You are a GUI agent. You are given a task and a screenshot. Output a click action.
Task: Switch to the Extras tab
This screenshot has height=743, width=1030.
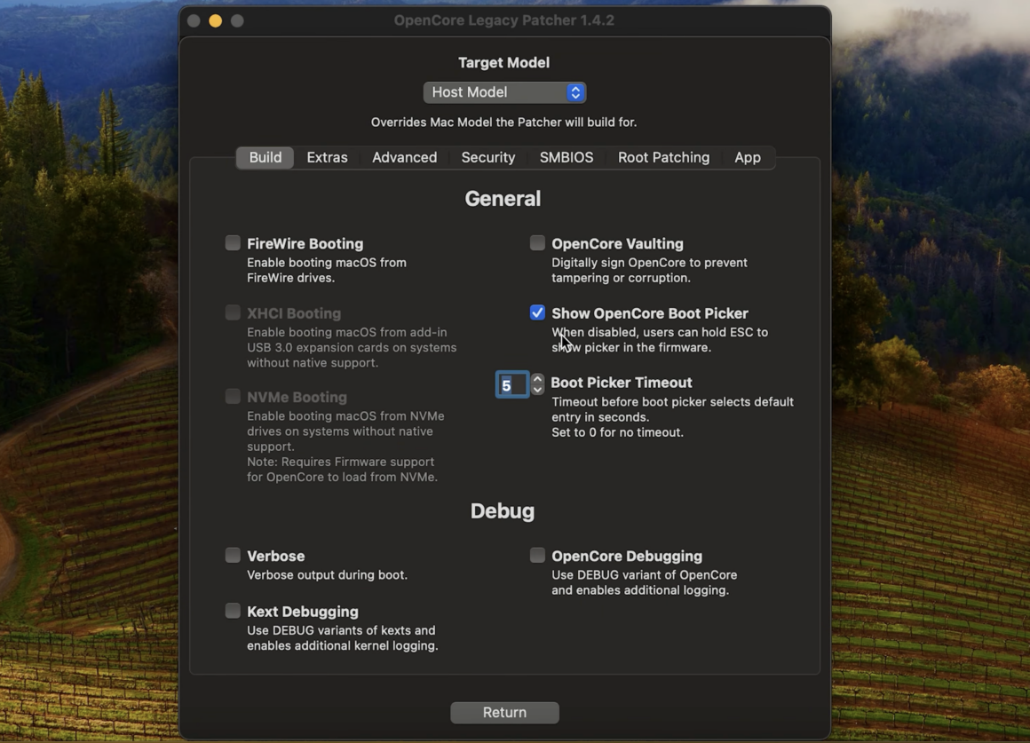[x=327, y=158]
